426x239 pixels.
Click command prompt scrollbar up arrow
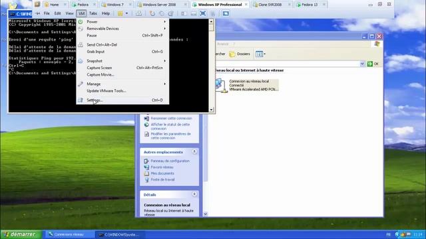click(x=212, y=21)
